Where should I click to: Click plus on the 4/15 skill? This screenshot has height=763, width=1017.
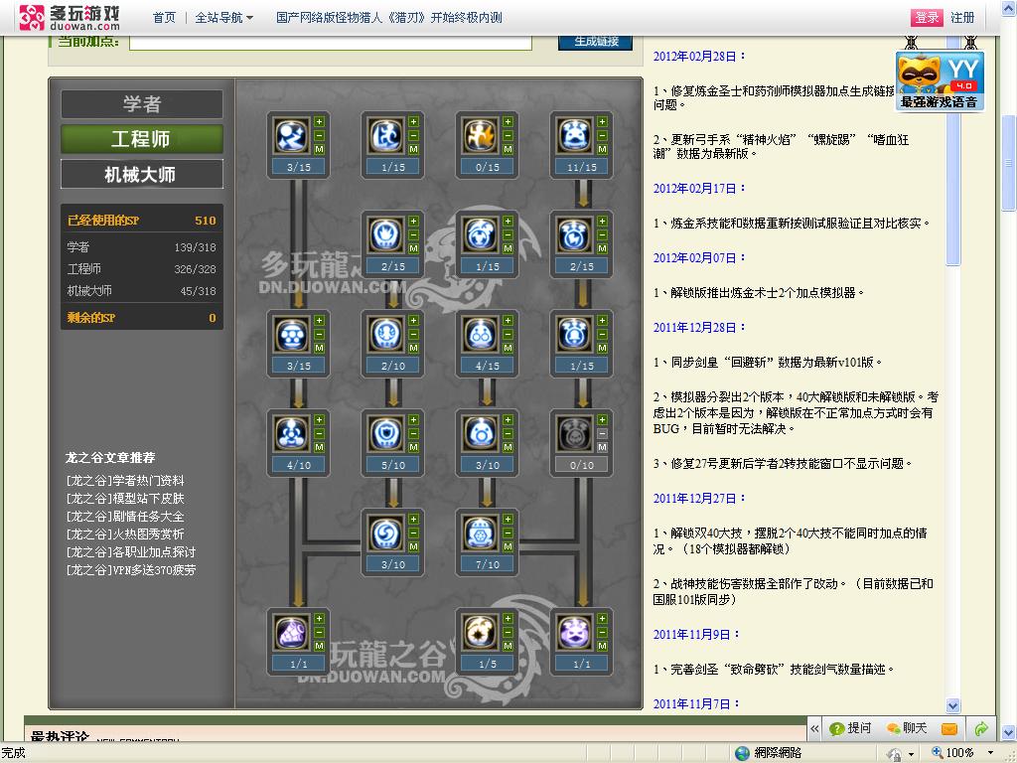pos(508,321)
